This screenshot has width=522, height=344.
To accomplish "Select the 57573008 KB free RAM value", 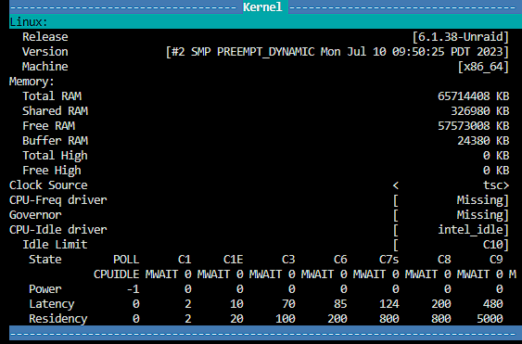I will pyautogui.click(x=474, y=125).
